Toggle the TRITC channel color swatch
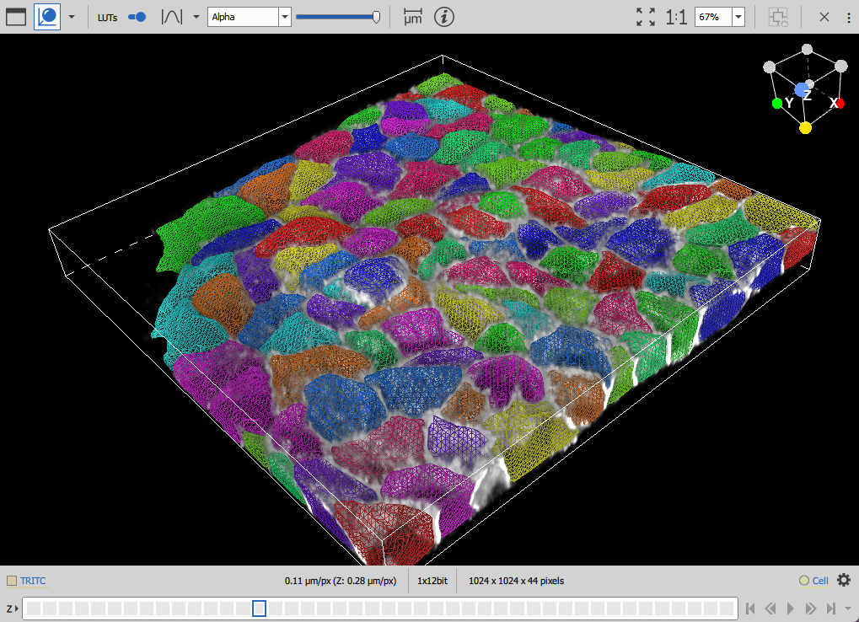The width and height of the screenshot is (859, 622). [x=11, y=580]
